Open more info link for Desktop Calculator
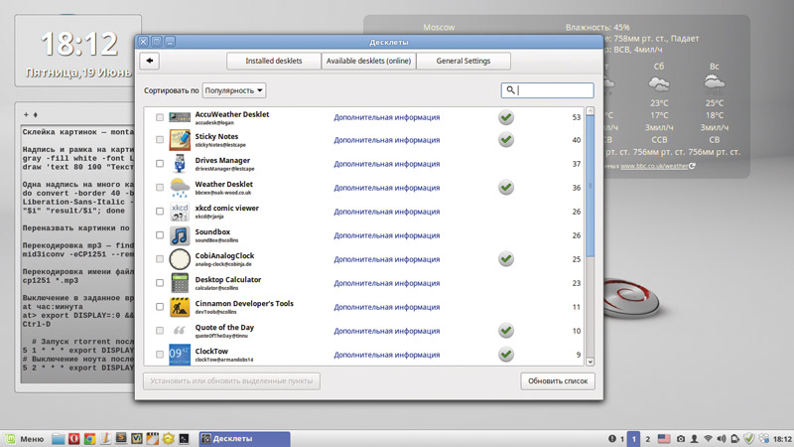This screenshot has height=447, width=794. pos(386,283)
